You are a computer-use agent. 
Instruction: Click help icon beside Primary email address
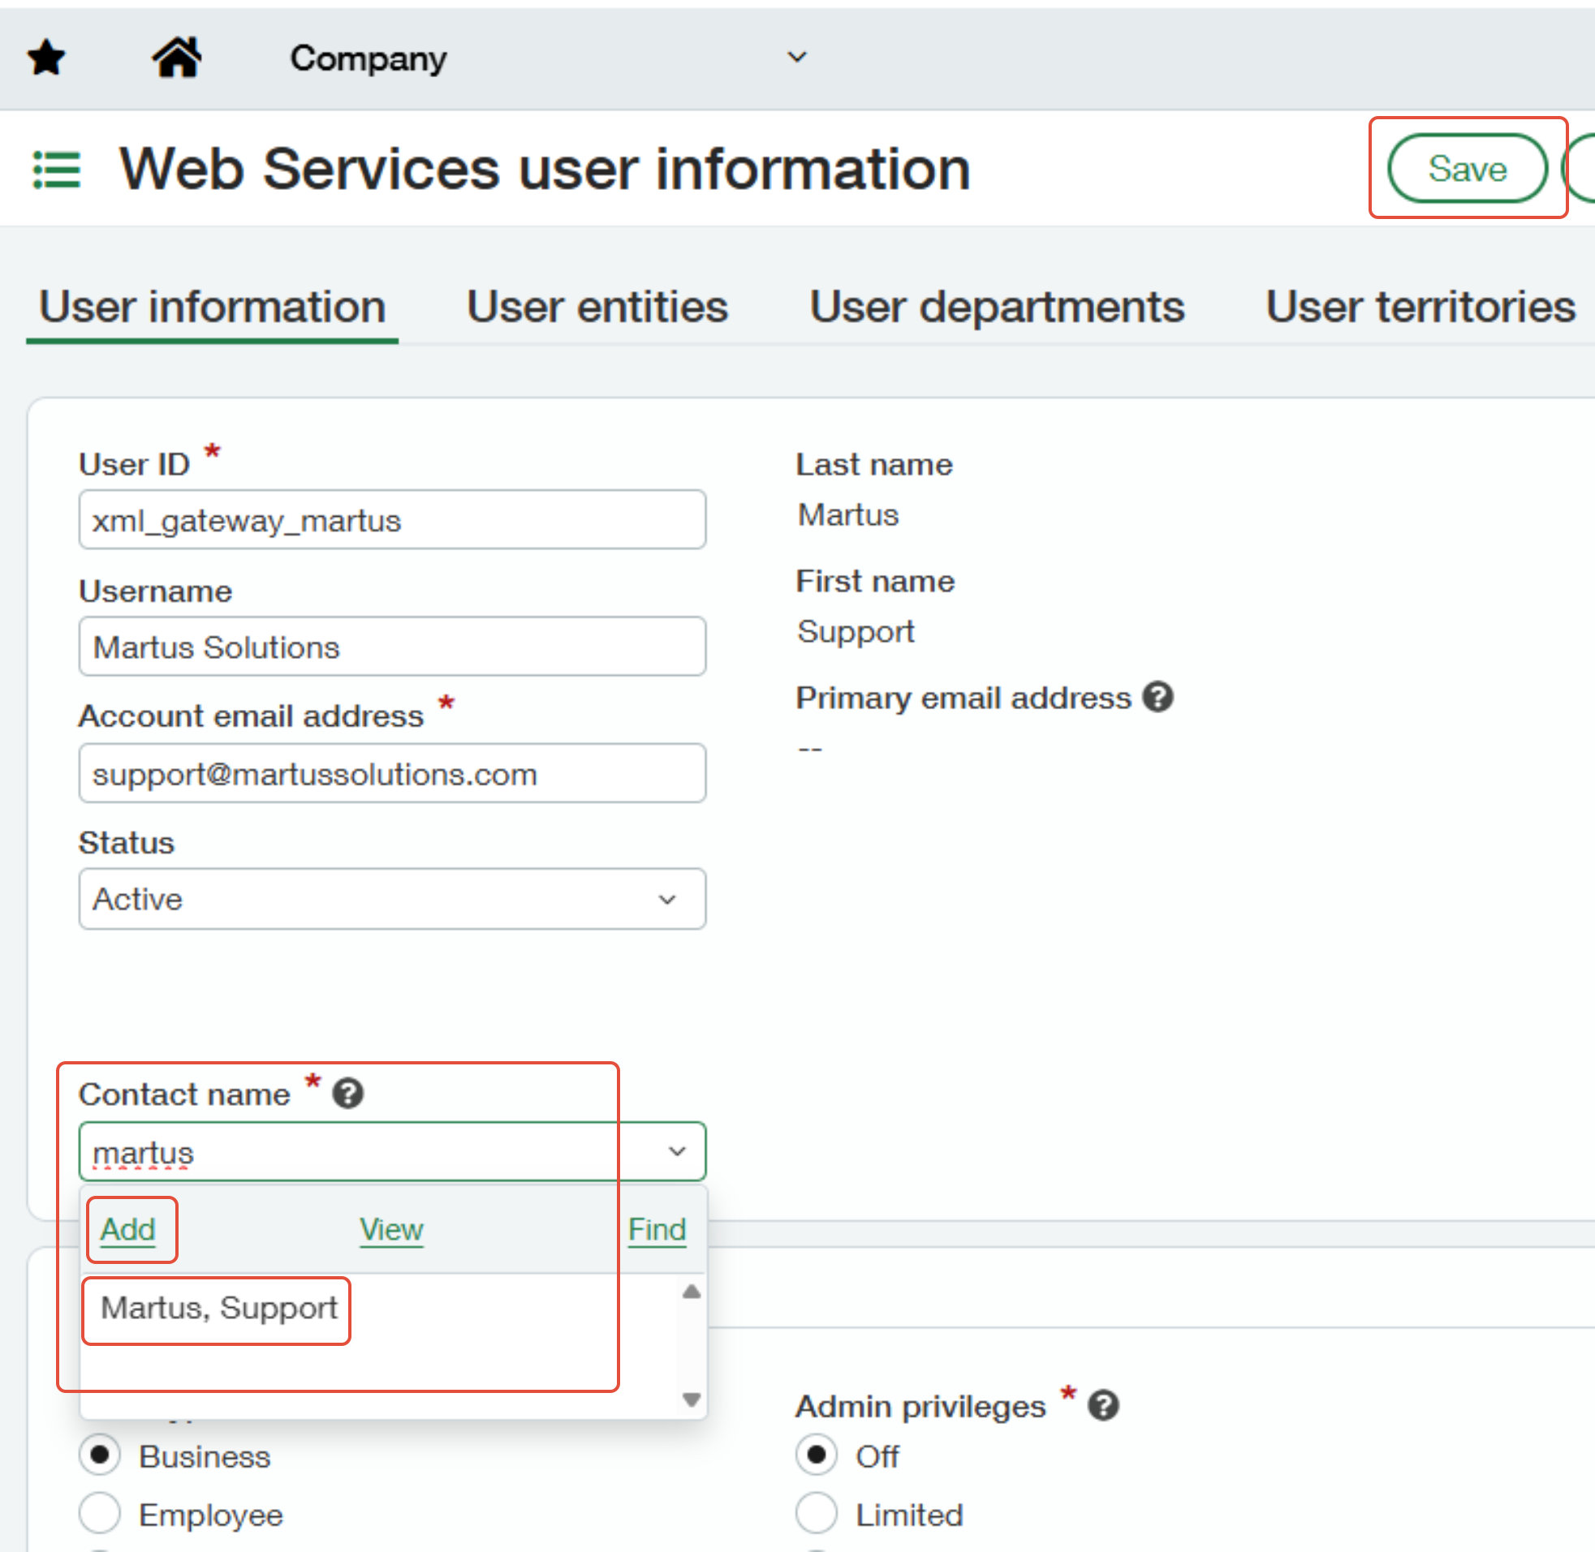click(x=1157, y=698)
